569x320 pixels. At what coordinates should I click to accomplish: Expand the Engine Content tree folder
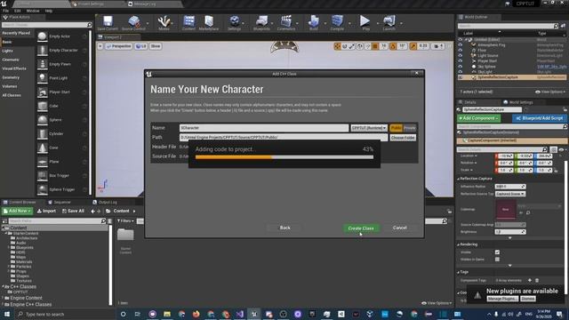(4, 298)
